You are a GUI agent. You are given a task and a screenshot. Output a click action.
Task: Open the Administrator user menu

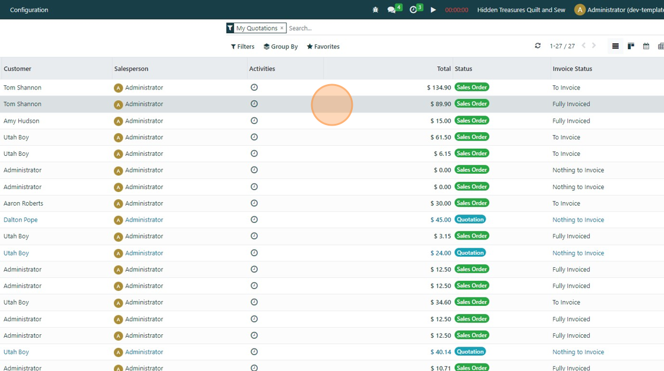point(620,10)
